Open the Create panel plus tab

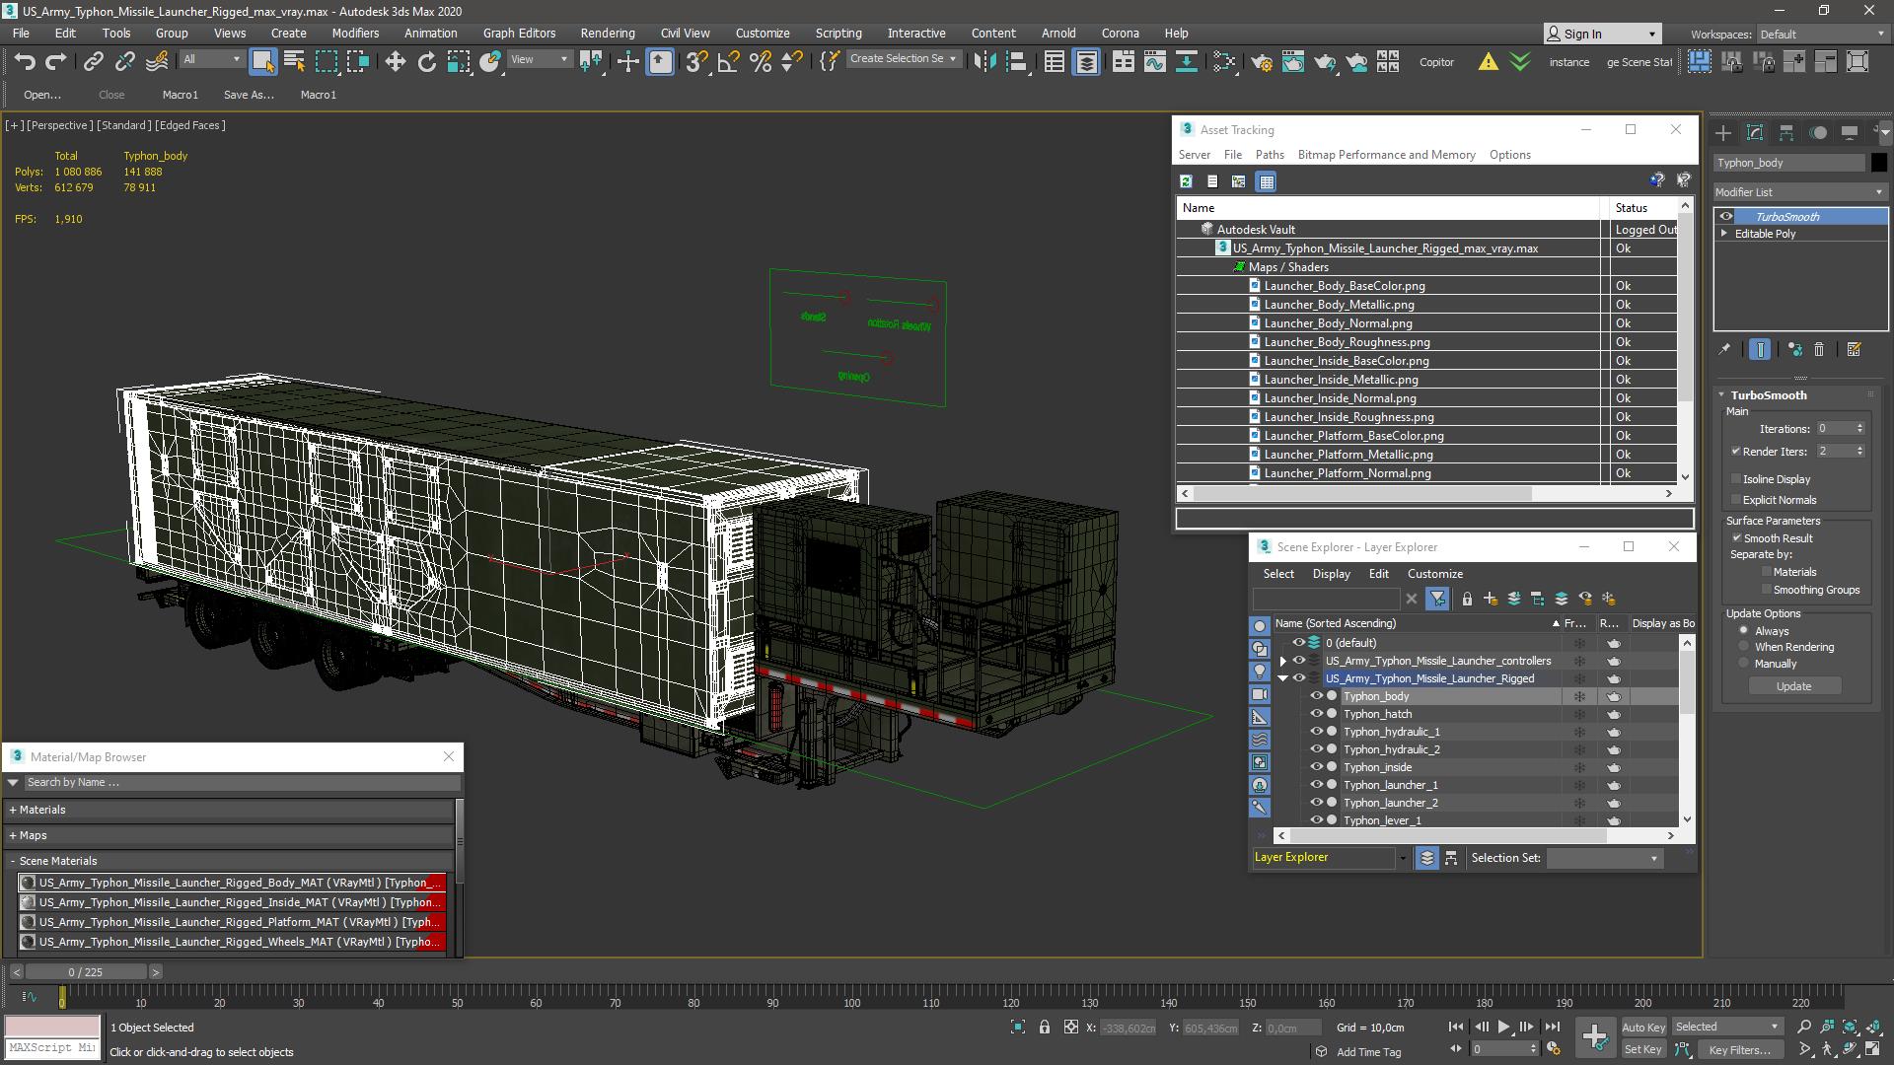1722,132
